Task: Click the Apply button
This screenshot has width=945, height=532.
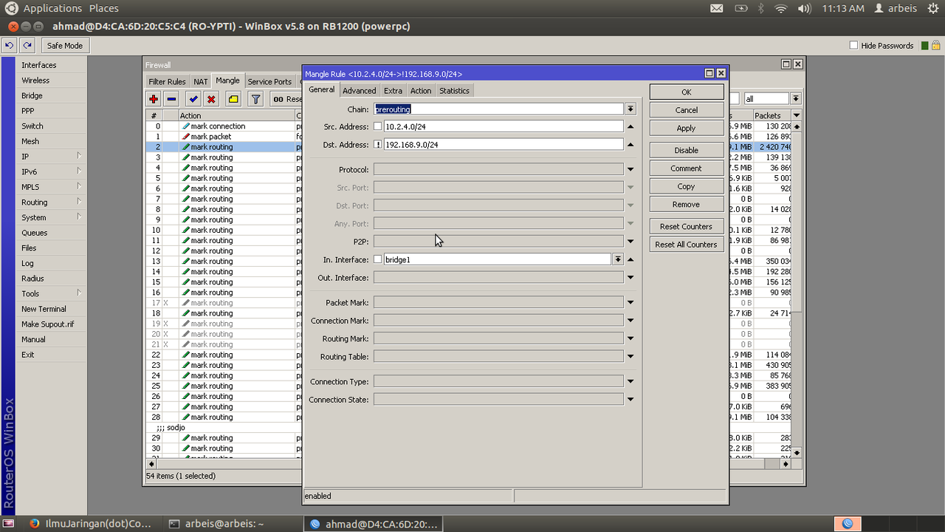Action: coord(687,128)
